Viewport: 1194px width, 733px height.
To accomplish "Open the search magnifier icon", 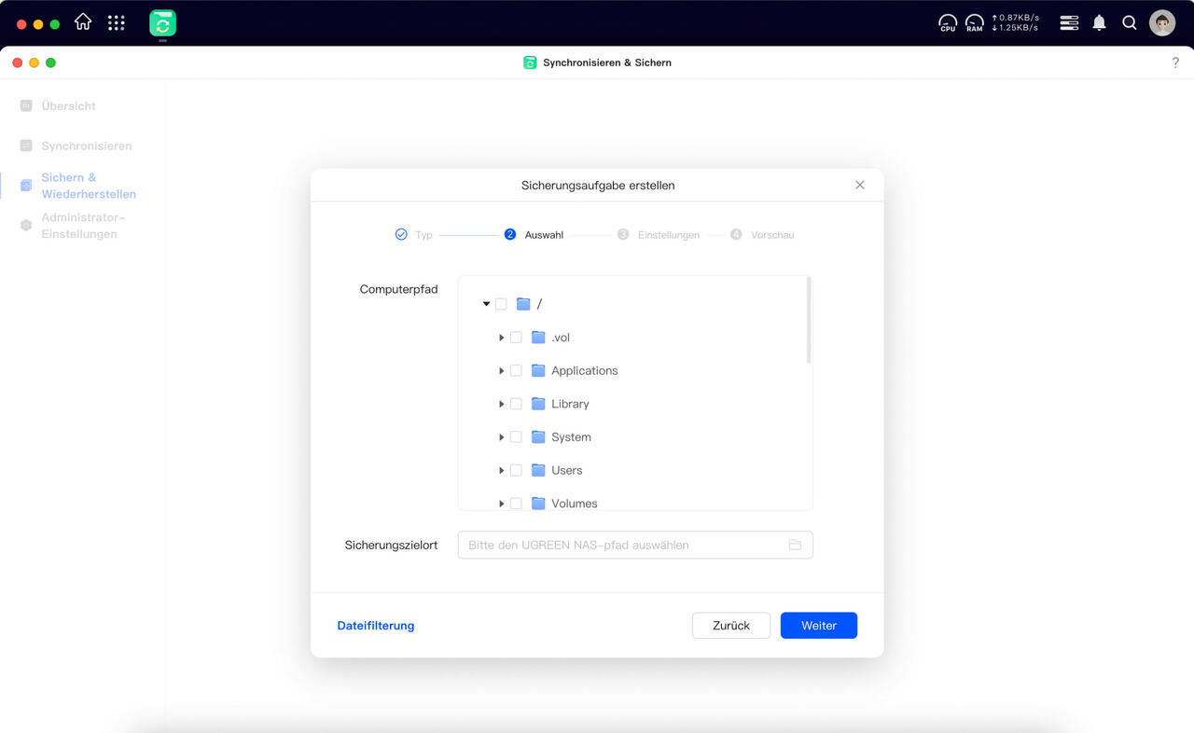I will click(1130, 22).
